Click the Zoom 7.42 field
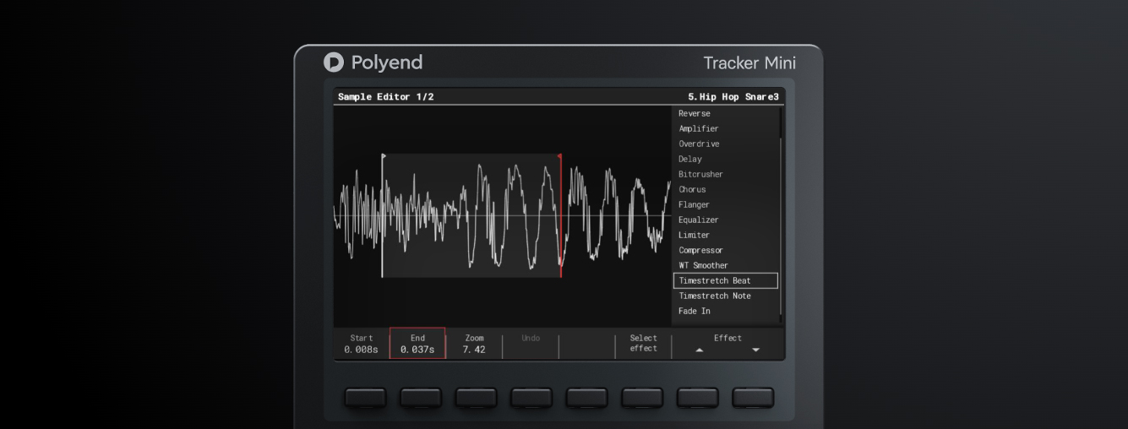 474,344
